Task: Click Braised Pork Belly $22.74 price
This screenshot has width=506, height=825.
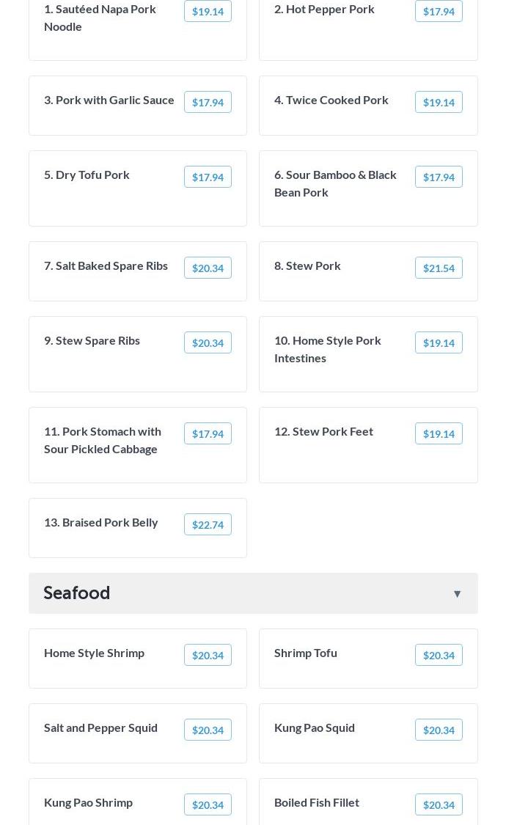Action: [x=208, y=524]
